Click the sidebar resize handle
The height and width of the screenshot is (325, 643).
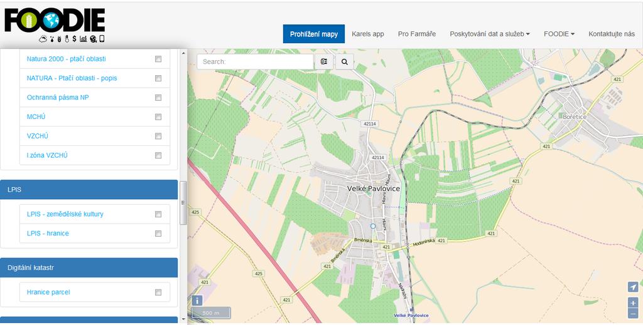click(183, 203)
